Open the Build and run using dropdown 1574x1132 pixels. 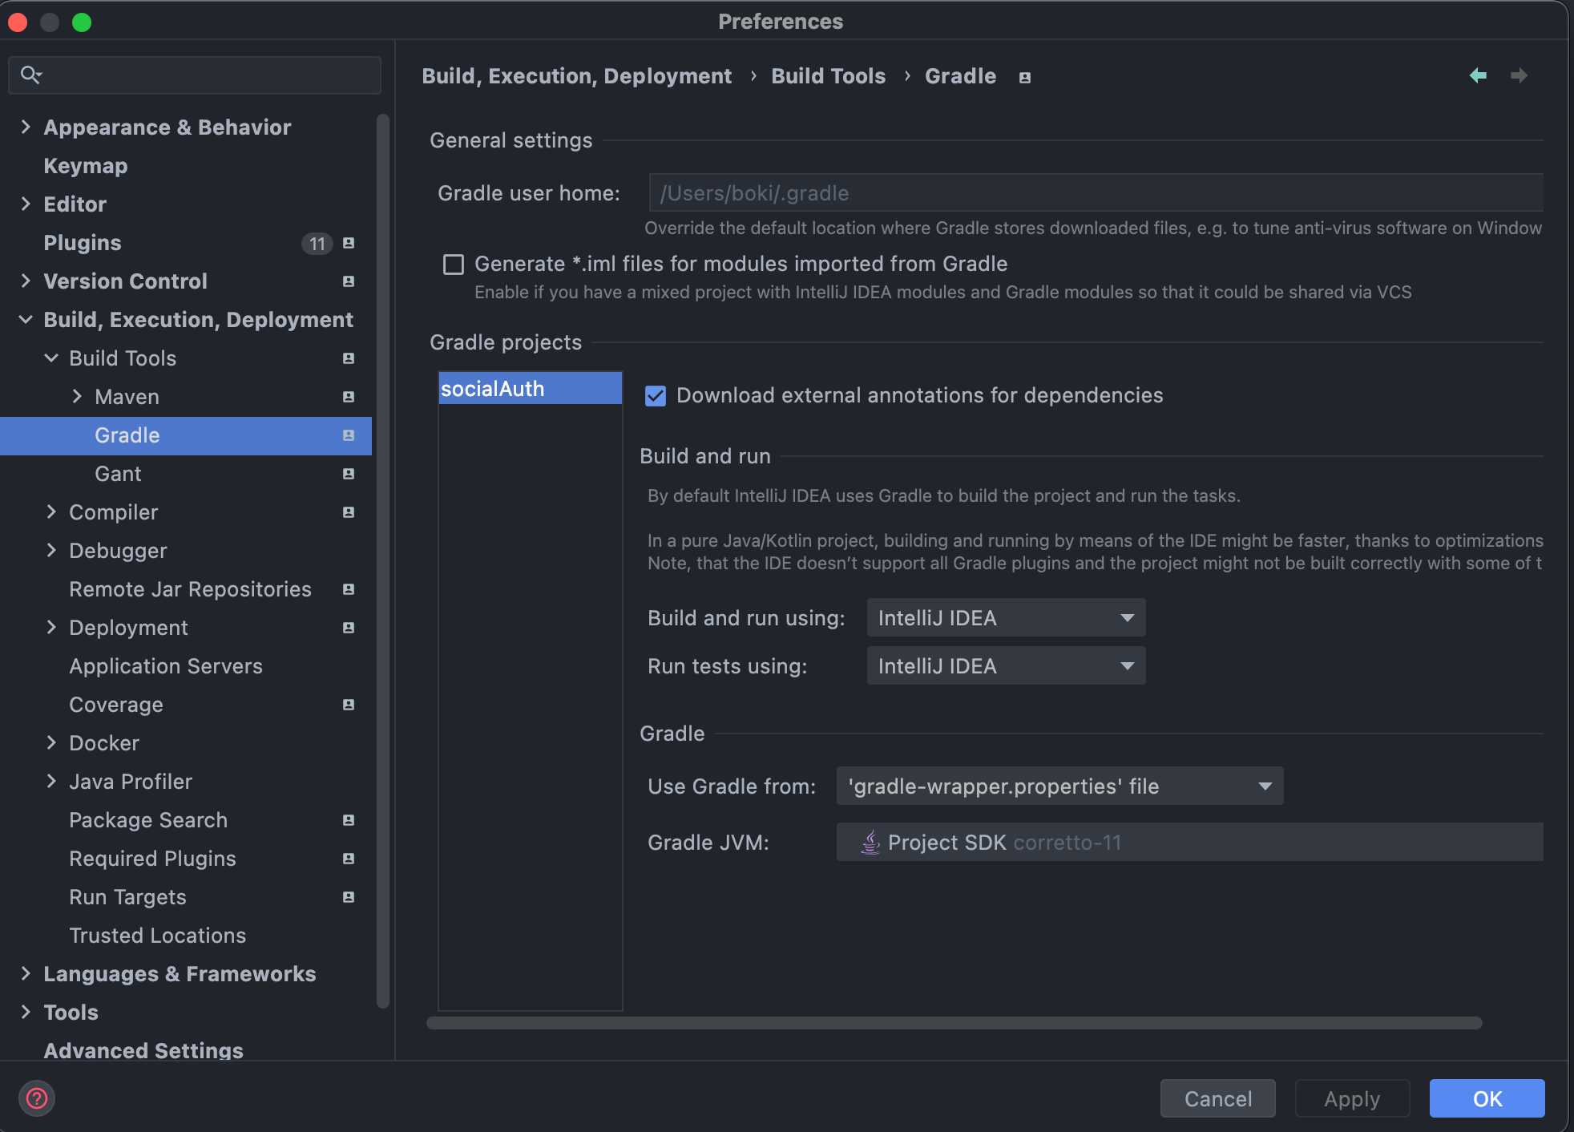1006,618
